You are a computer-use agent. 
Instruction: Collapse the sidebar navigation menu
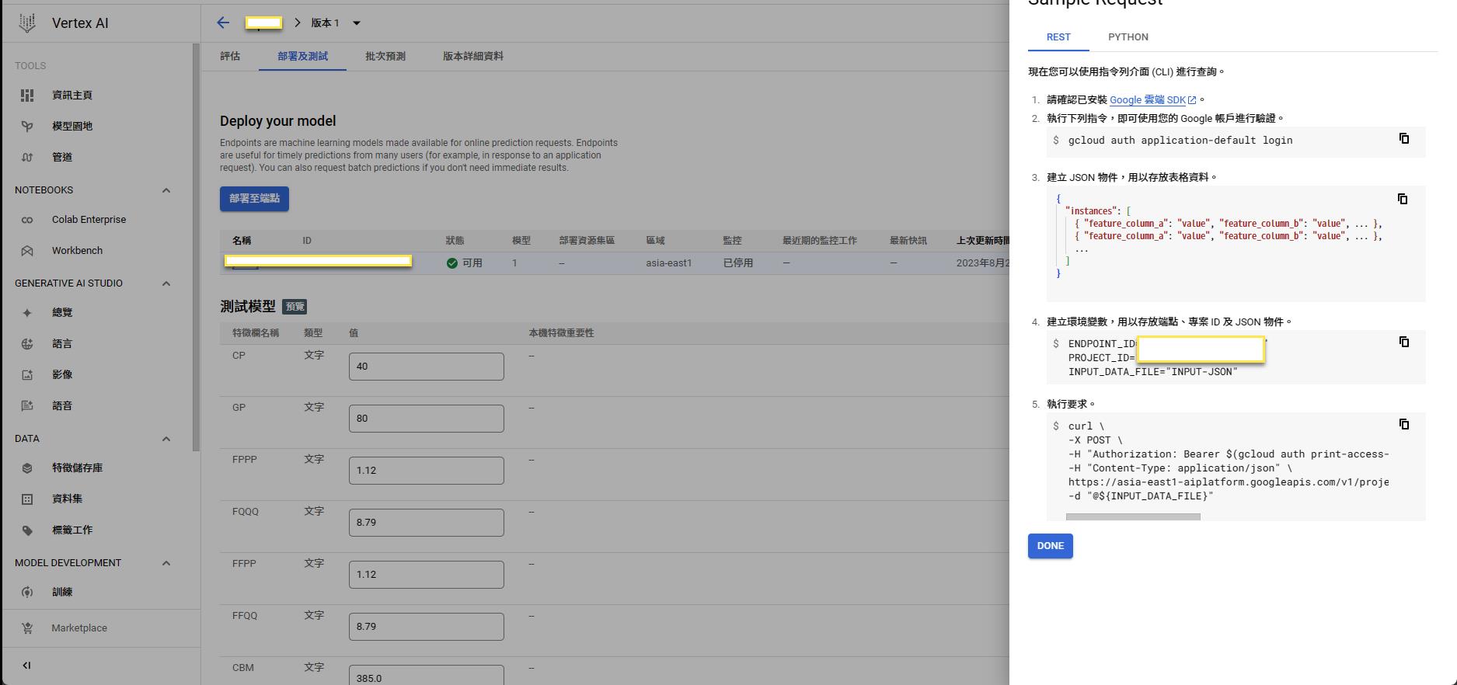[26, 665]
